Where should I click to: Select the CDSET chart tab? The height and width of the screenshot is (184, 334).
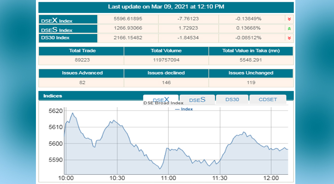268,99
